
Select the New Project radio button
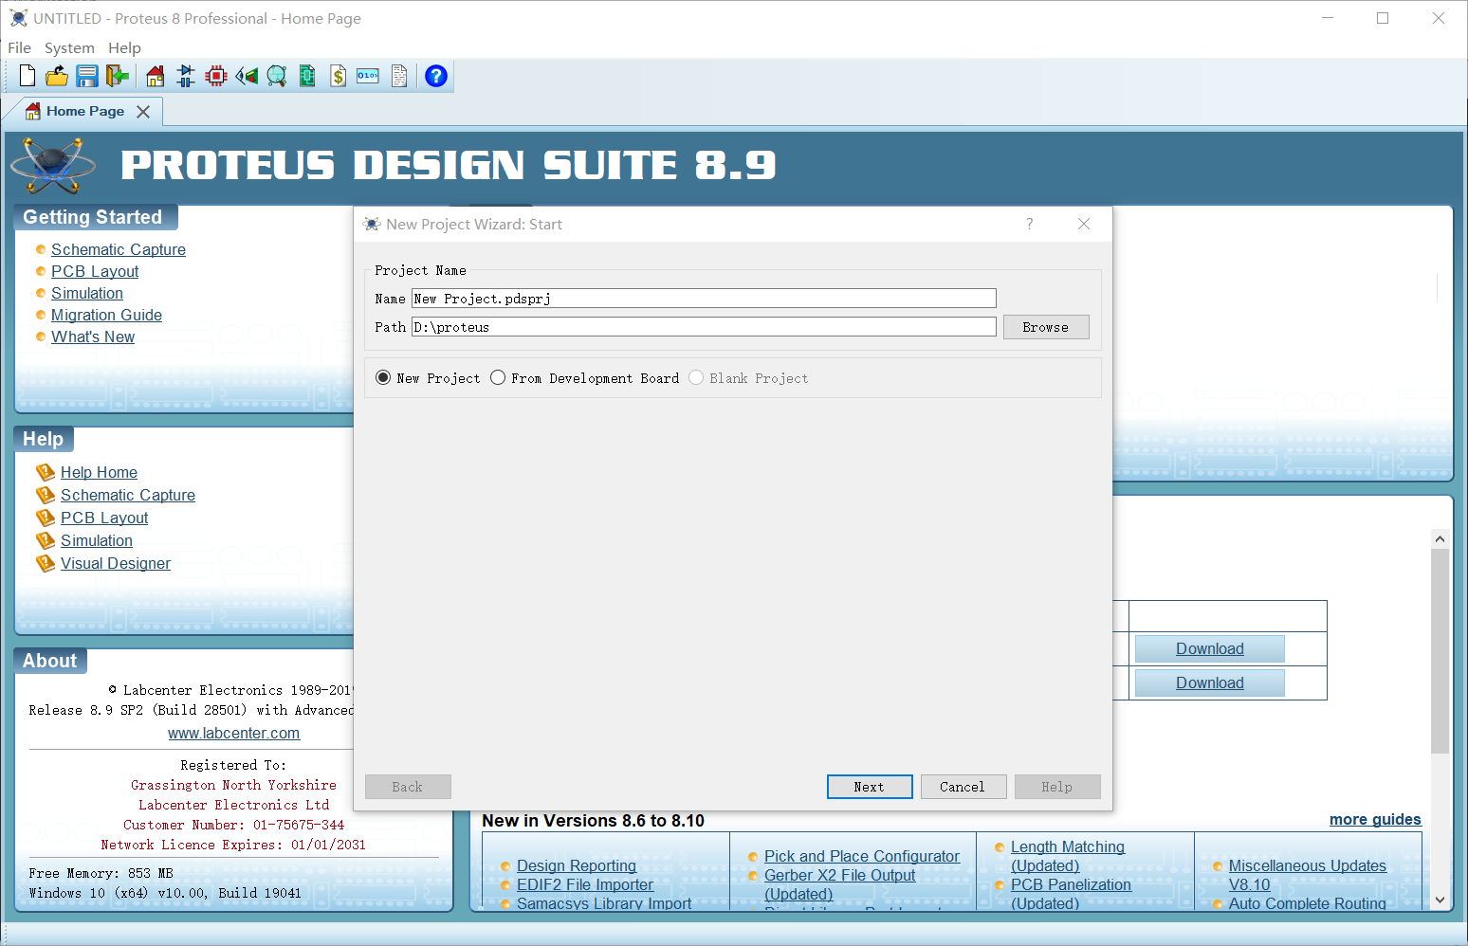click(383, 377)
